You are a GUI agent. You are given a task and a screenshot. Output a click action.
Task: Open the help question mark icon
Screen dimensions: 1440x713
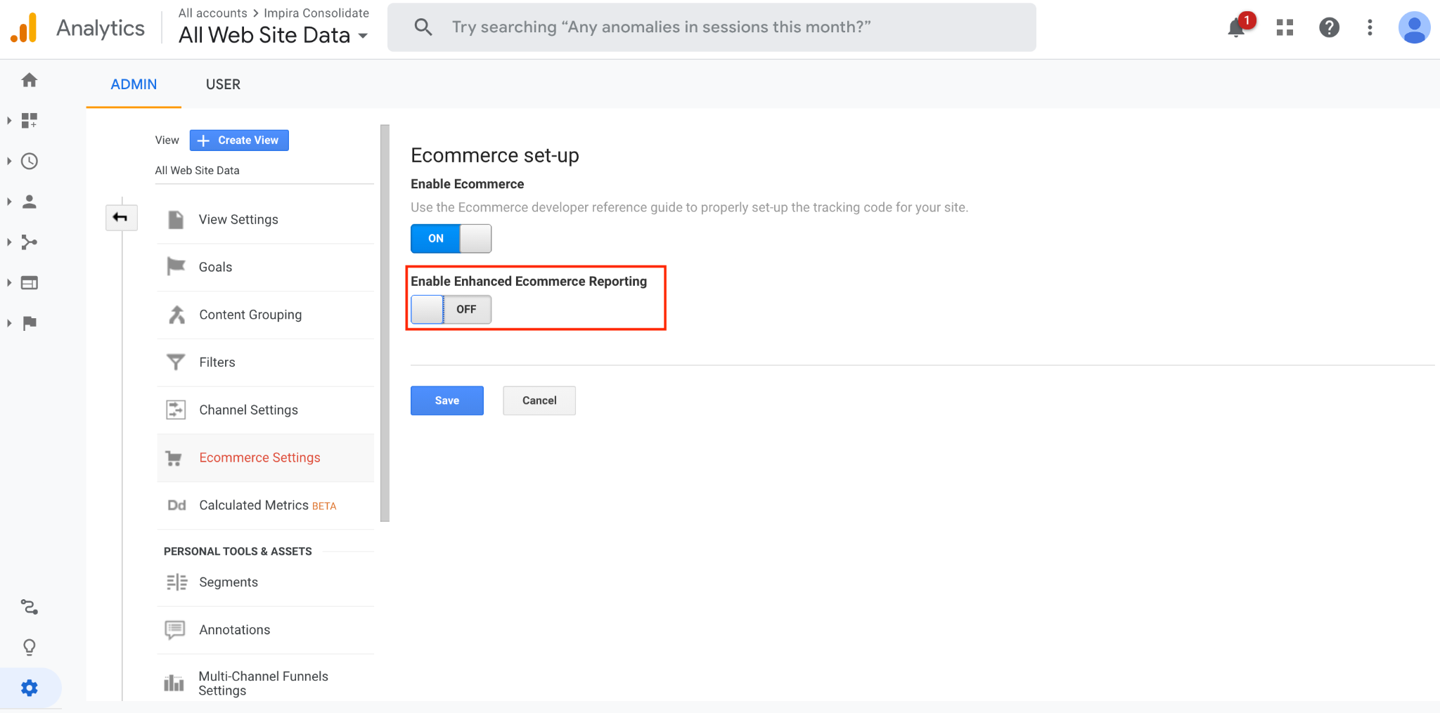1329,27
